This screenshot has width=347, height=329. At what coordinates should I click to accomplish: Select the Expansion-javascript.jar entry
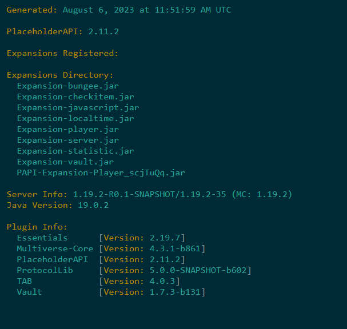pyautogui.click(x=78, y=107)
